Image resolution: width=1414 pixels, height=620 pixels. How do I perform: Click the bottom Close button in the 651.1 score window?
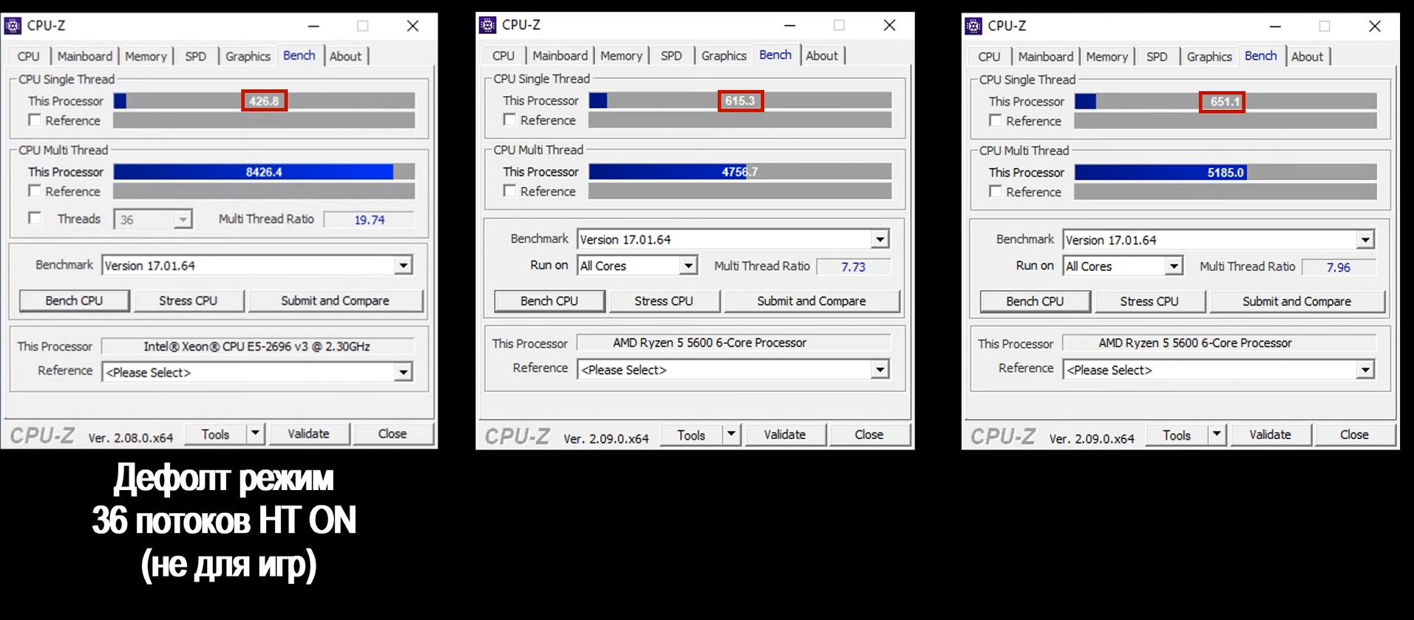point(1354,434)
